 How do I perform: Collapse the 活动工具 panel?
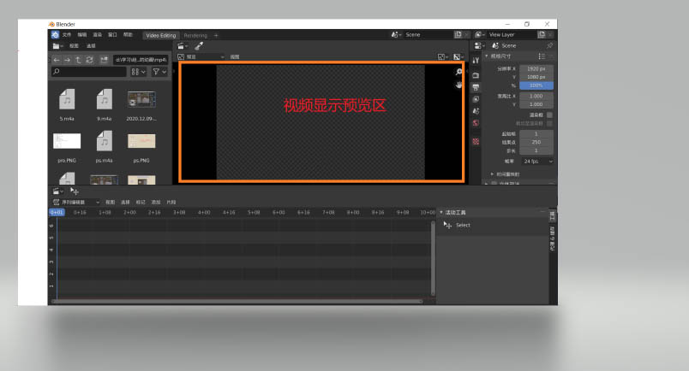coord(442,212)
